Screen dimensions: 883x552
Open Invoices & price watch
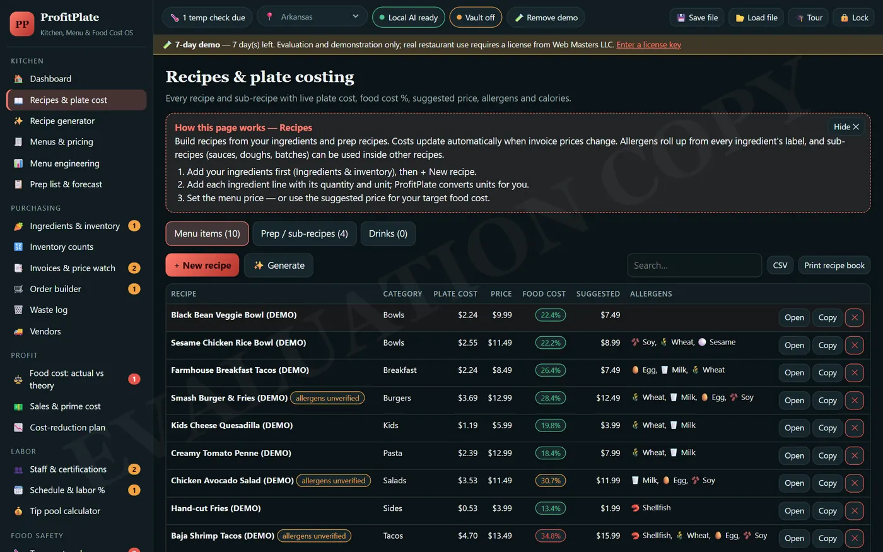coord(76,268)
